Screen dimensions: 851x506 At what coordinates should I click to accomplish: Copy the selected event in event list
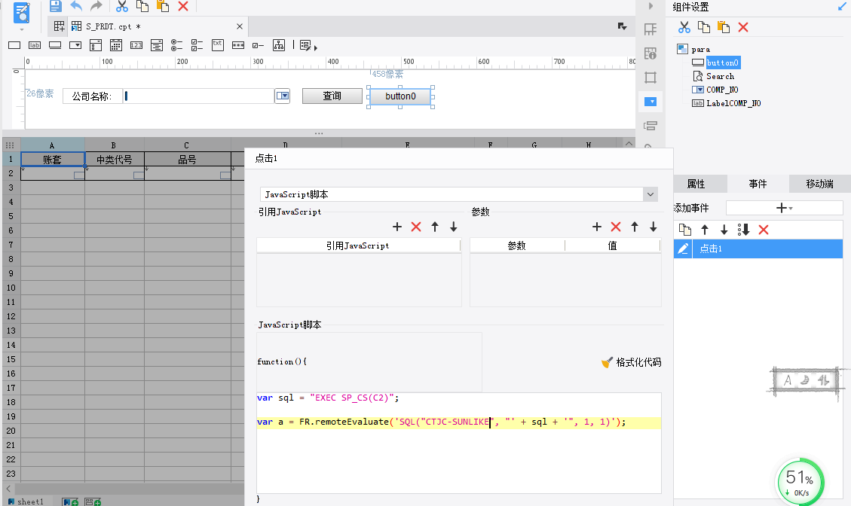[x=685, y=230]
